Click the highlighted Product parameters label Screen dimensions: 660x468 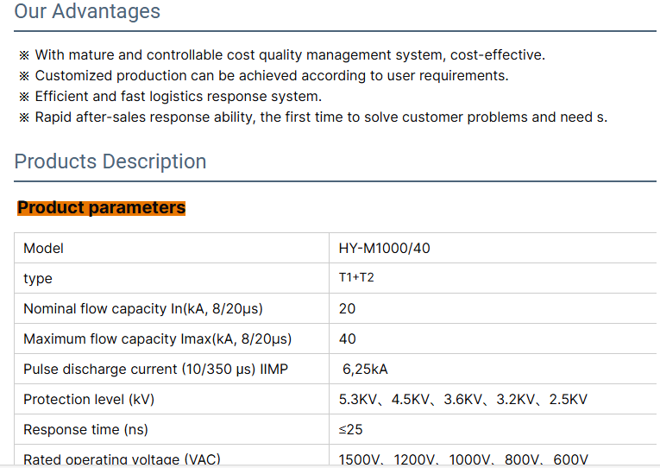pyautogui.click(x=101, y=208)
